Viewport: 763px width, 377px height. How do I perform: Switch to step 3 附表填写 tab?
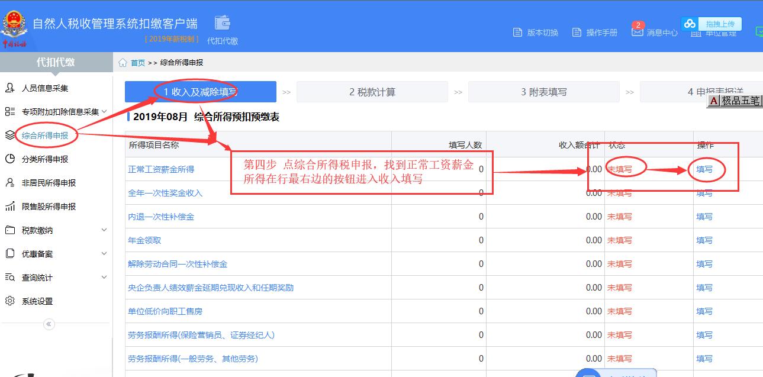click(543, 92)
